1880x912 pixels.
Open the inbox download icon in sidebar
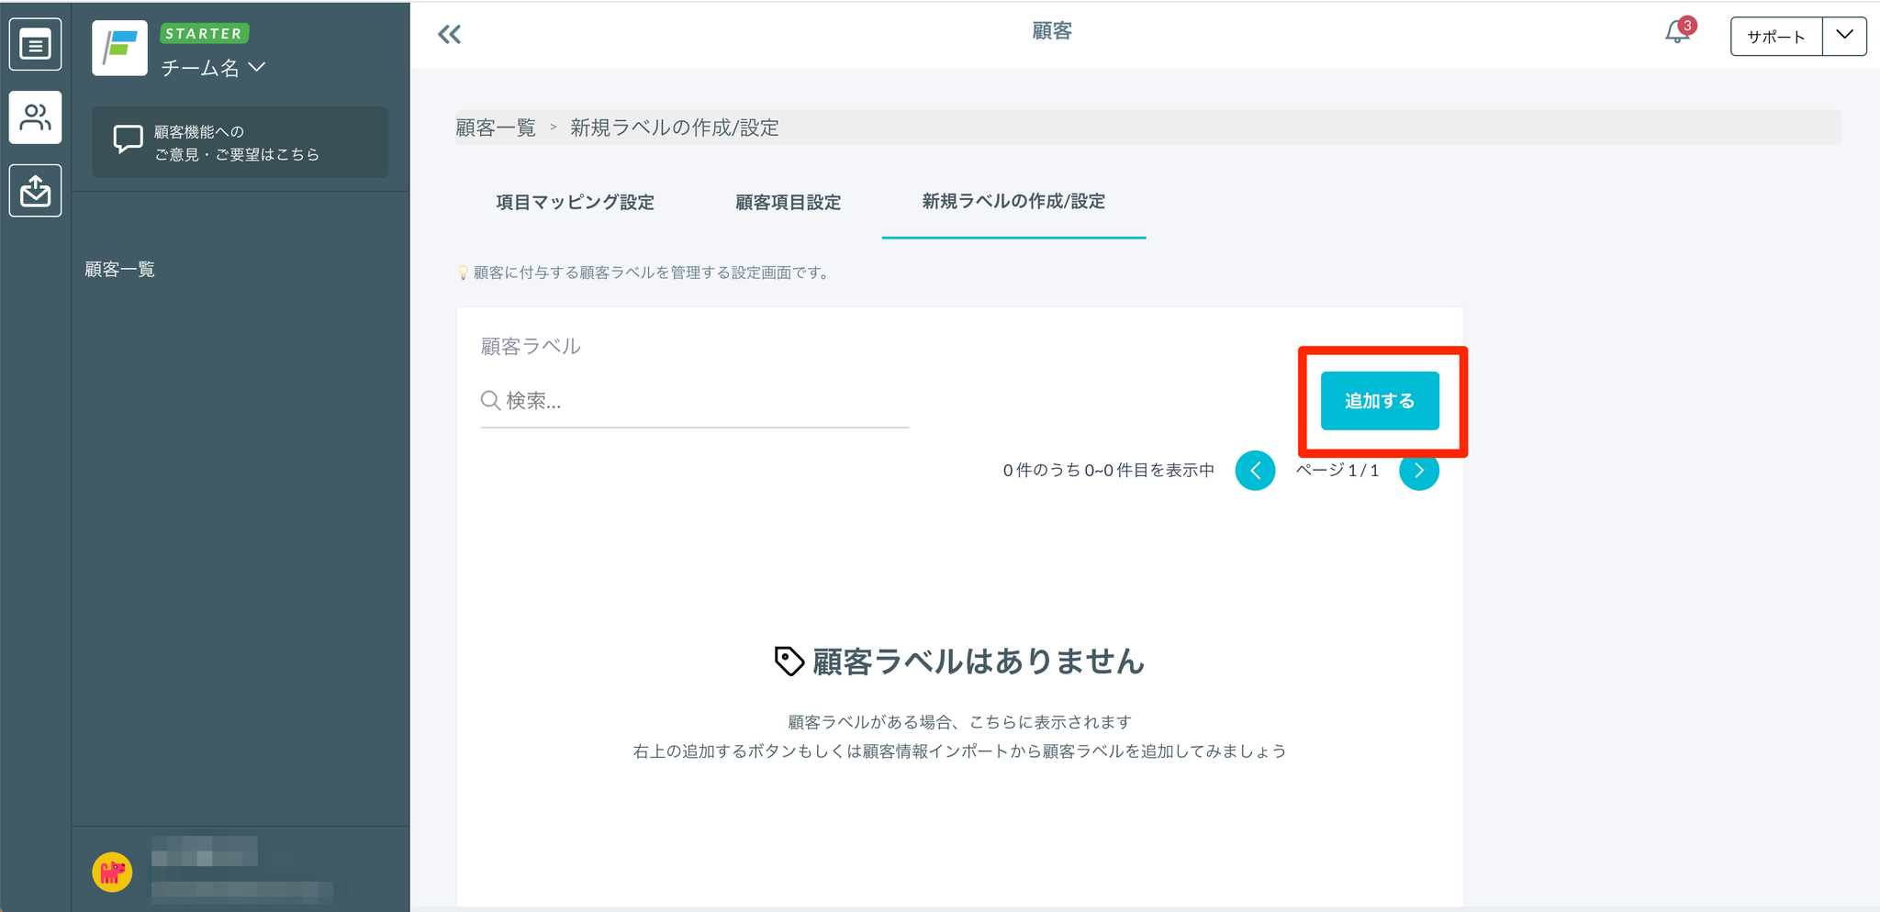point(35,191)
